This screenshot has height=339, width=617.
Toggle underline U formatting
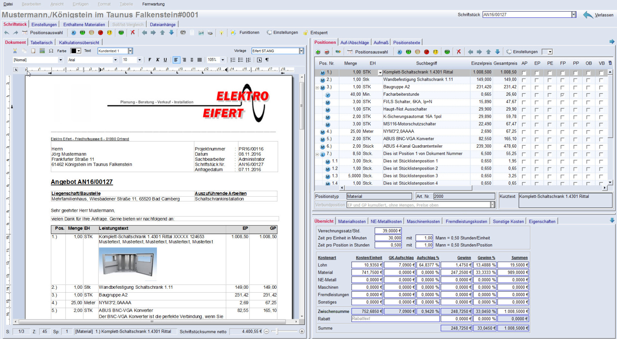(165, 60)
